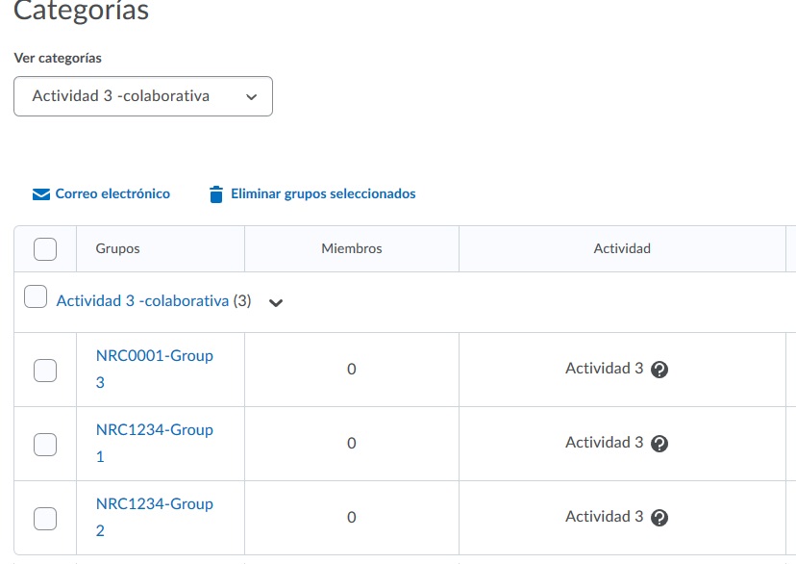Expand the chevron beside Actividad 3 -colaborativa (3)

pos(276,302)
